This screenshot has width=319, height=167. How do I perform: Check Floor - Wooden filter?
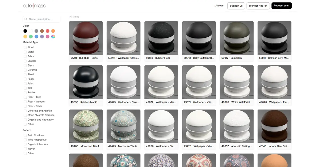tap(25, 102)
